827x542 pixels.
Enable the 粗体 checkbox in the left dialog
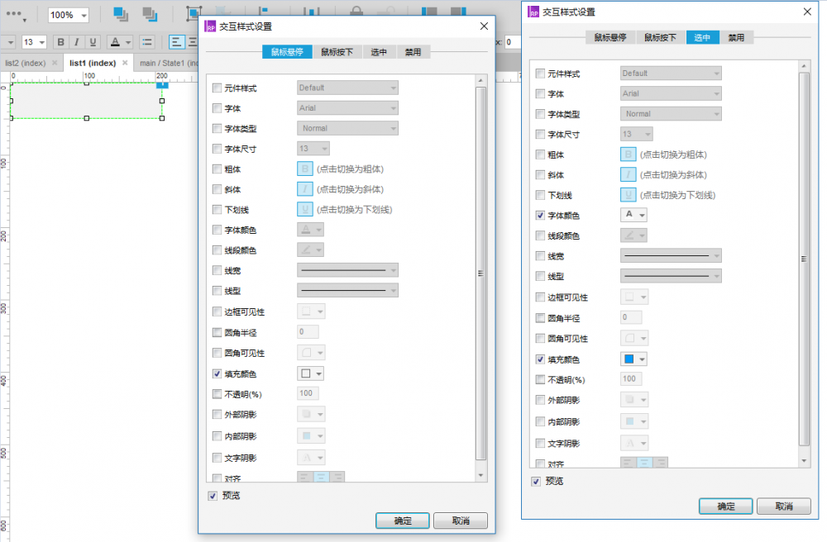pos(216,169)
